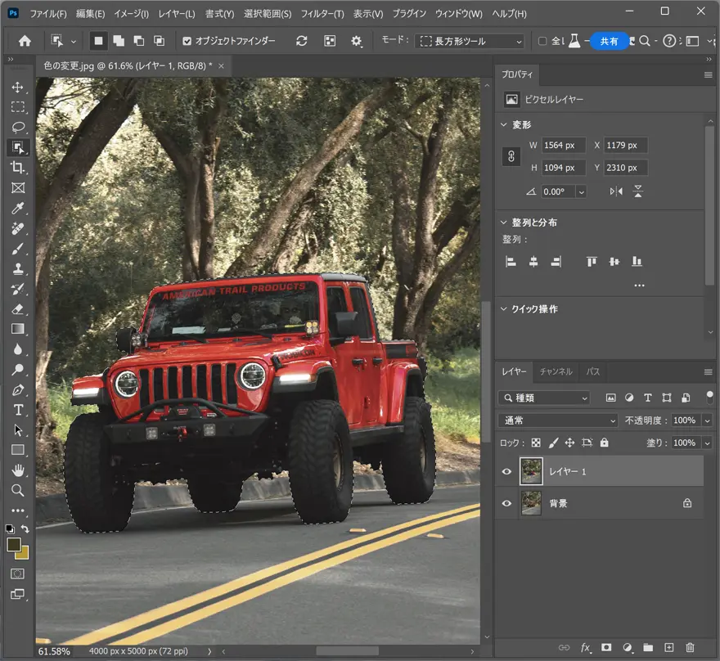Select the History Brush tool

[17, 289]
